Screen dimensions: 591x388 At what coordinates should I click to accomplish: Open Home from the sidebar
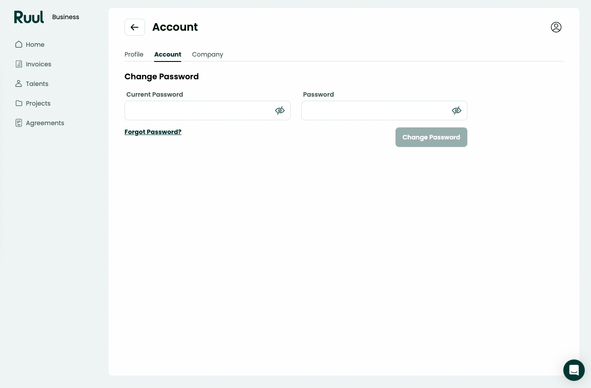pyautogui.click(x=30, y=45)
